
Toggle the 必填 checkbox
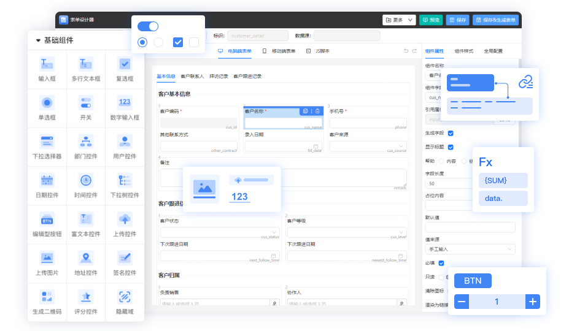(x=441, y=263)
